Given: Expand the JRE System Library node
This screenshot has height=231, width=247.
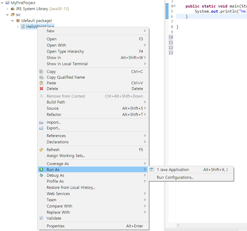Looking at the screenshot, I should [x=7, y=9].
